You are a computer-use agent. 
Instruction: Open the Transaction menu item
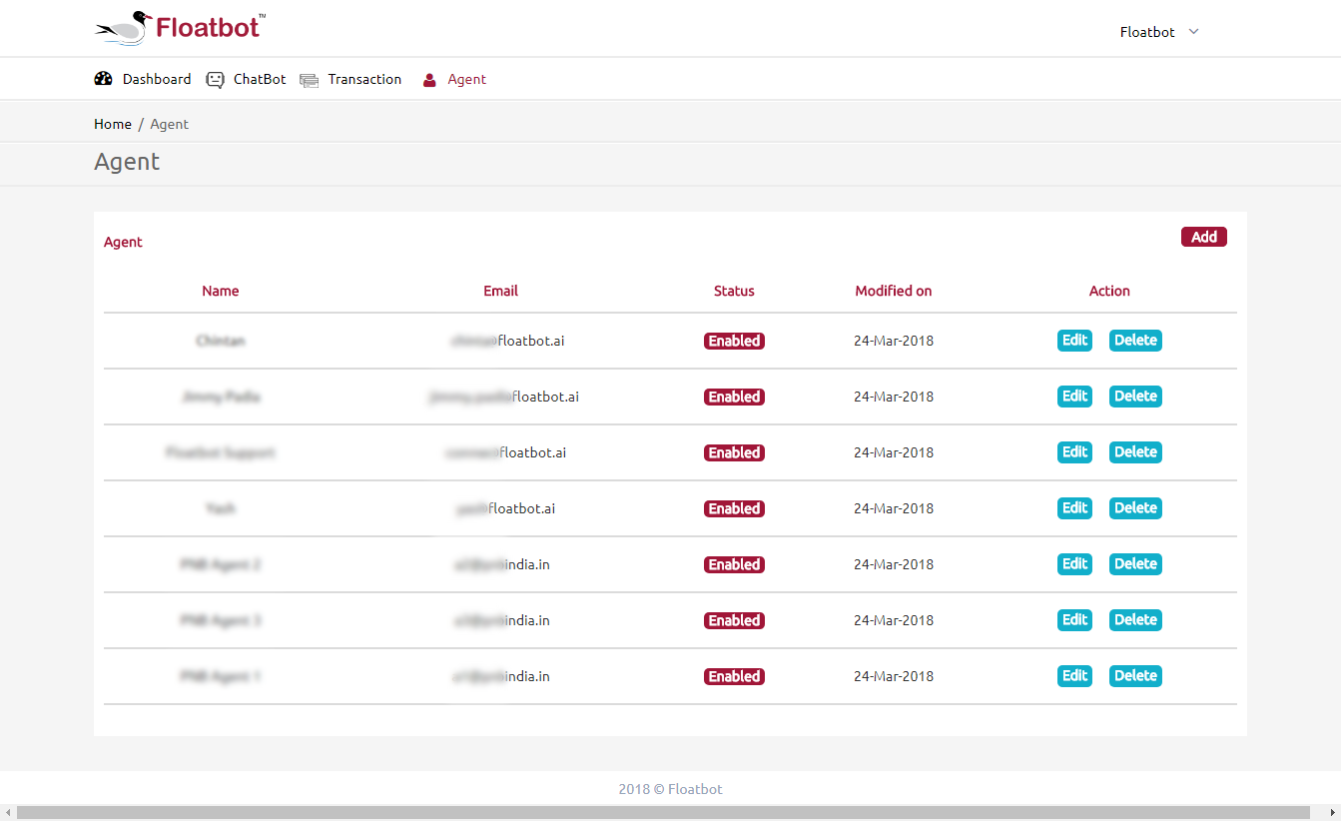point(364,79)
